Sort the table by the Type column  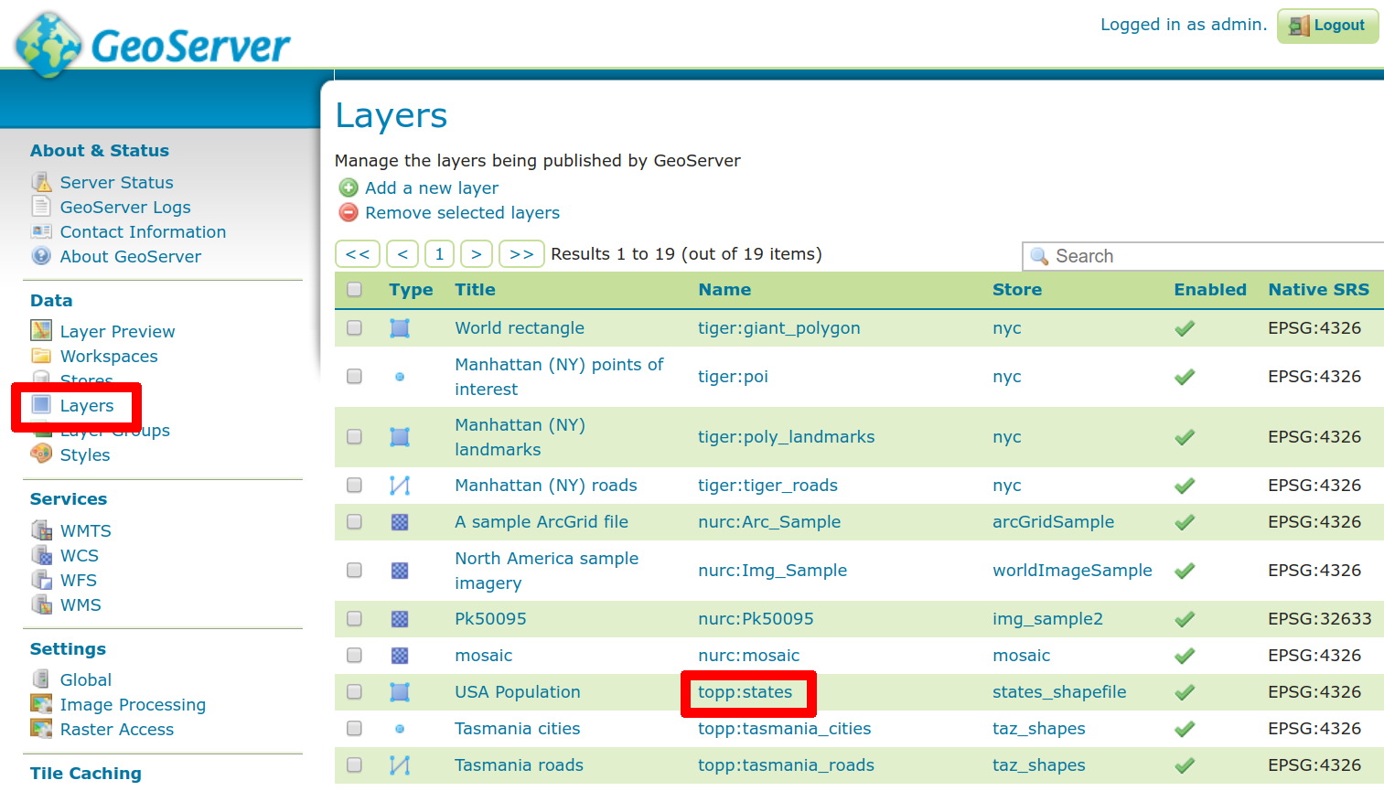point(411,290)
